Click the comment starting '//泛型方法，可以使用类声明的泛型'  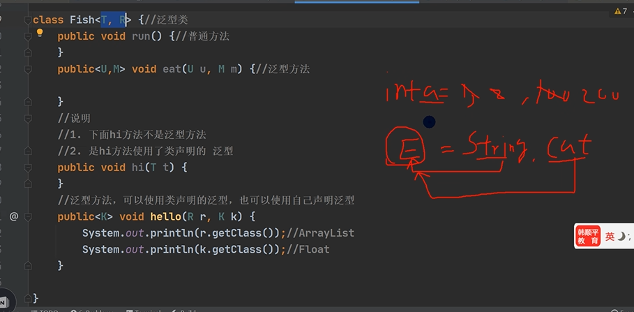tap(206, 200)
